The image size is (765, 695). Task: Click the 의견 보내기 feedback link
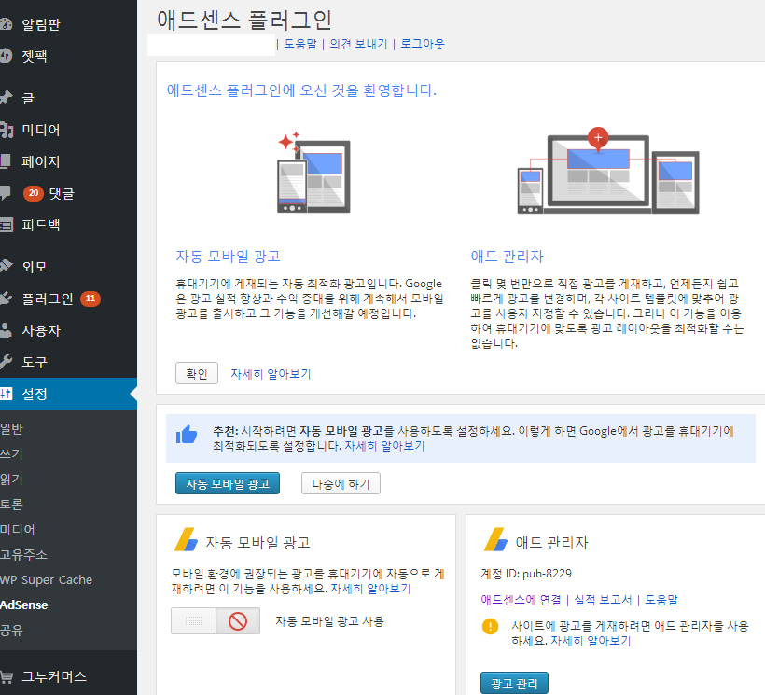pos(358,44)
